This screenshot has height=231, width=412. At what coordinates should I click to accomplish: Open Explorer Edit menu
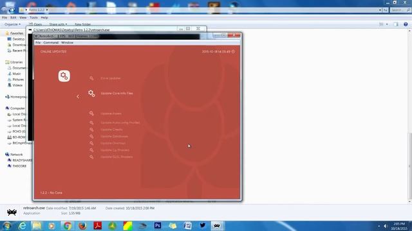13,17
